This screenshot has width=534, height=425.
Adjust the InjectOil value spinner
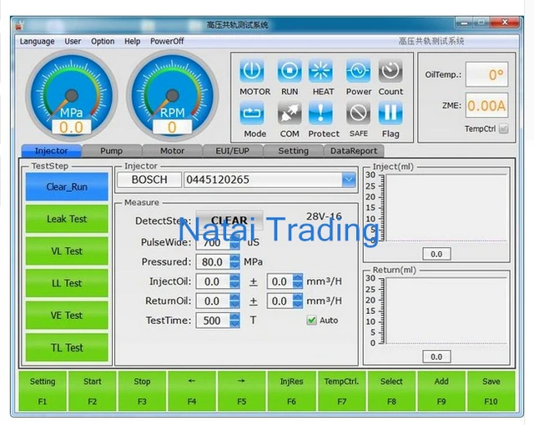coord(234,281)
